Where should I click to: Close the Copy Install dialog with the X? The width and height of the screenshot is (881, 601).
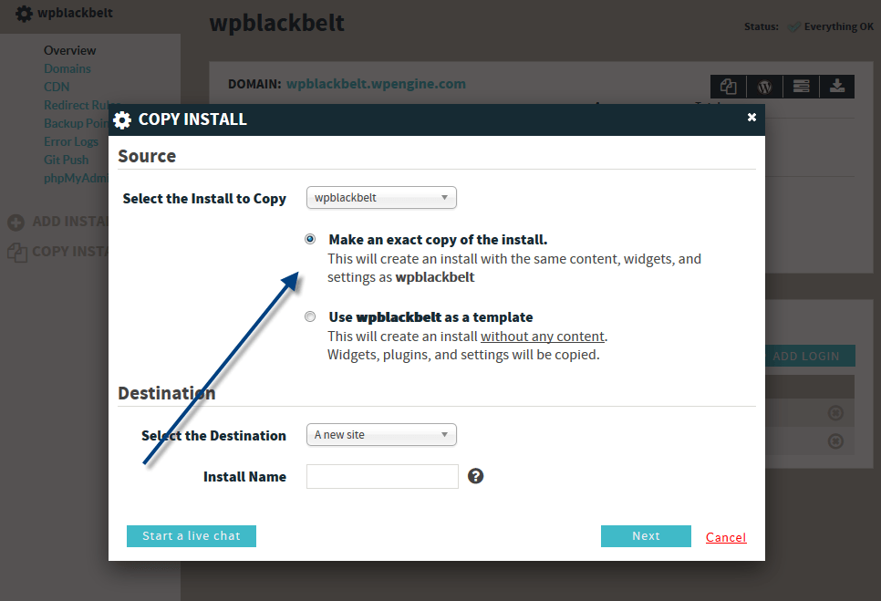751,117
